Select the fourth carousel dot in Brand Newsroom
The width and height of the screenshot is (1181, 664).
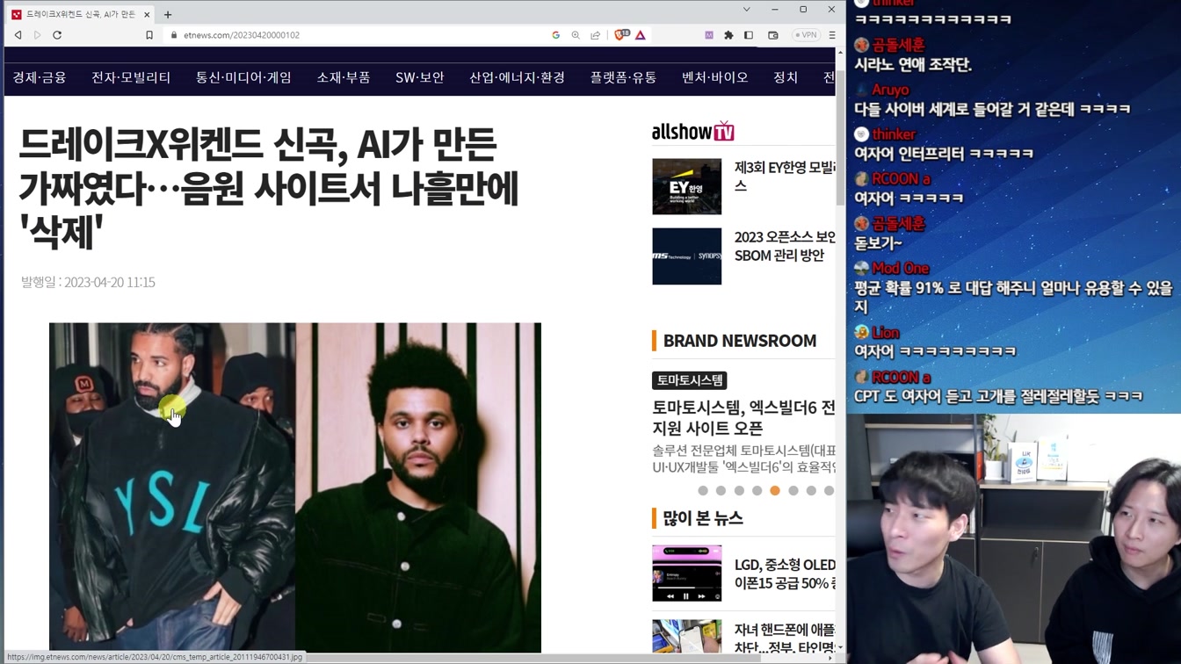(x=757, y=491)
